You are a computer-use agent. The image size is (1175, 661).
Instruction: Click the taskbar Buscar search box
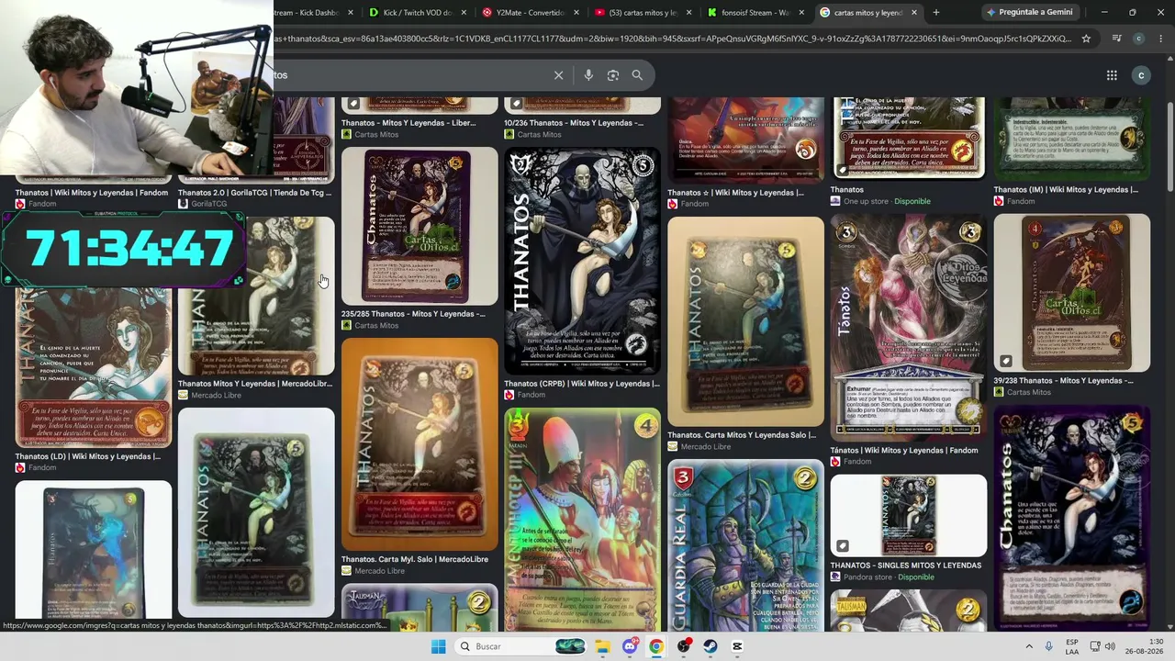pos(520,646)
